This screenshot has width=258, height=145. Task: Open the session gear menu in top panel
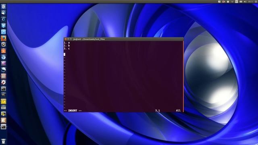(x=256, y=2)
